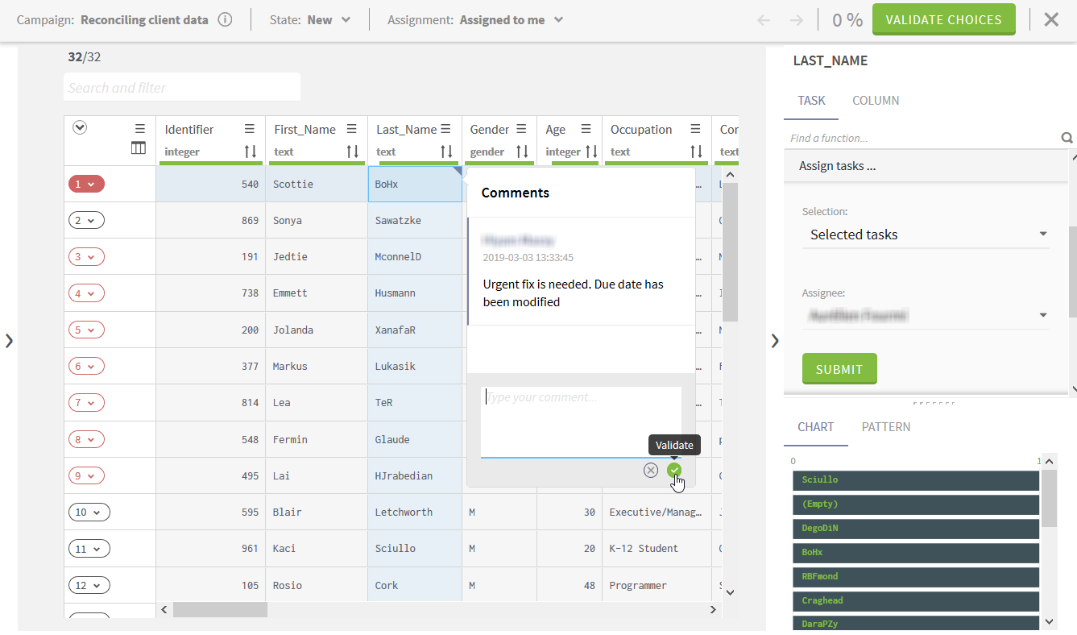Image resolution: width=1077 pixels, height=635 pixels.
Task: Click the grid horizontal scrollbar thumb
Action: [x=220, y=610]
